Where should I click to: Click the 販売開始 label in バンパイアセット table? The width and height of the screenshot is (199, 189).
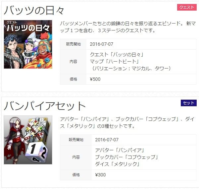pos(76,140)
